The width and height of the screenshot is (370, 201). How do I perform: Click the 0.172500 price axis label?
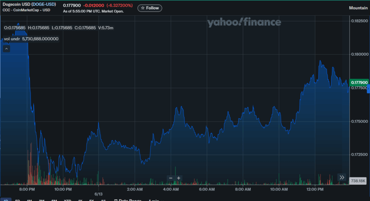(360, 154)
